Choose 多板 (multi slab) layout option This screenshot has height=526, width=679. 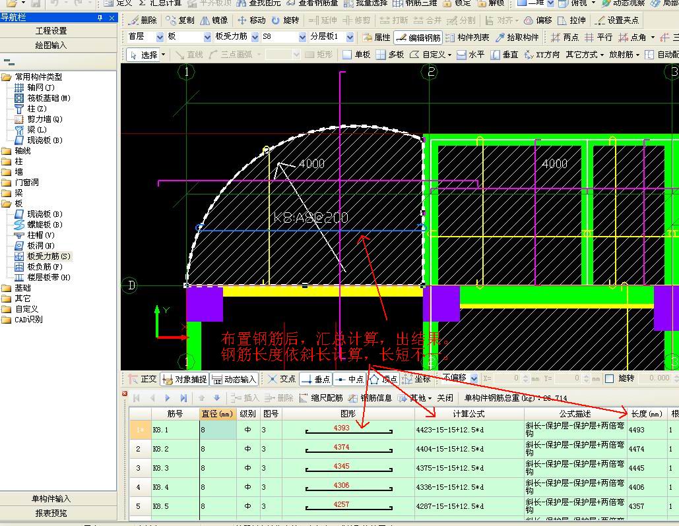tap(390, 55)
